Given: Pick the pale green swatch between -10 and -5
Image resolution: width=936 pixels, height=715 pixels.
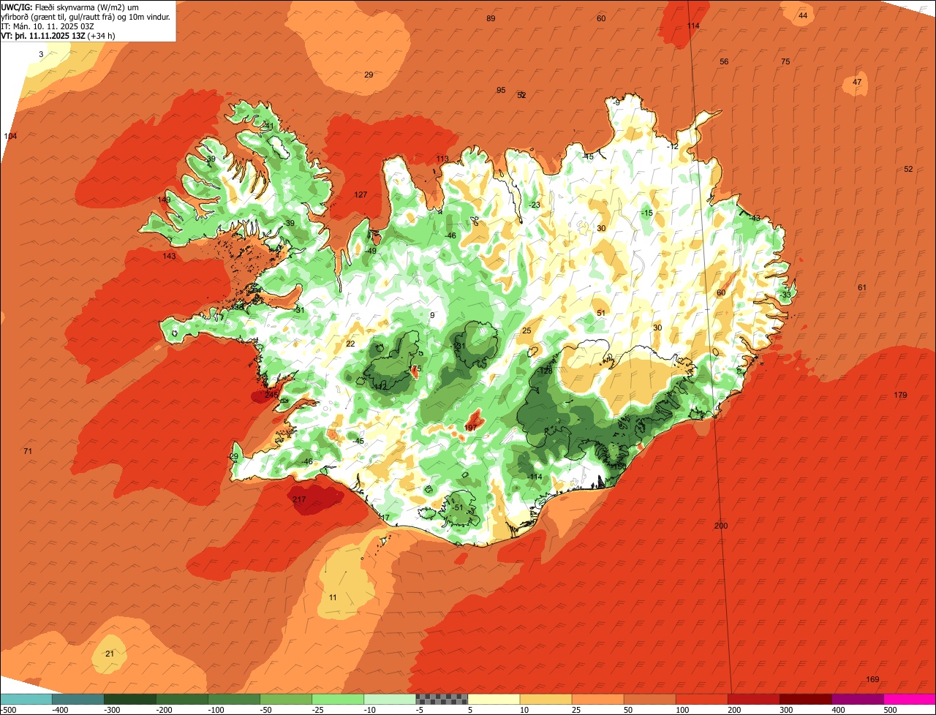Looking at the screenshot, I should click(x=390, y=699).
